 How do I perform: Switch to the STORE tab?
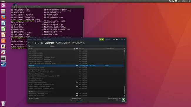click(x=39, y=43)
